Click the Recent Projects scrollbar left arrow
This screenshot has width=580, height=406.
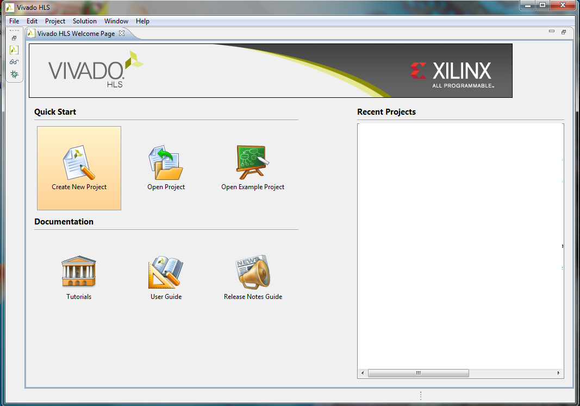click(x=363, y=373)
